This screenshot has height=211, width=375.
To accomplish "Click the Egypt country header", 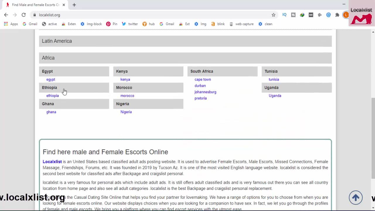I will (x=74, y=71).
